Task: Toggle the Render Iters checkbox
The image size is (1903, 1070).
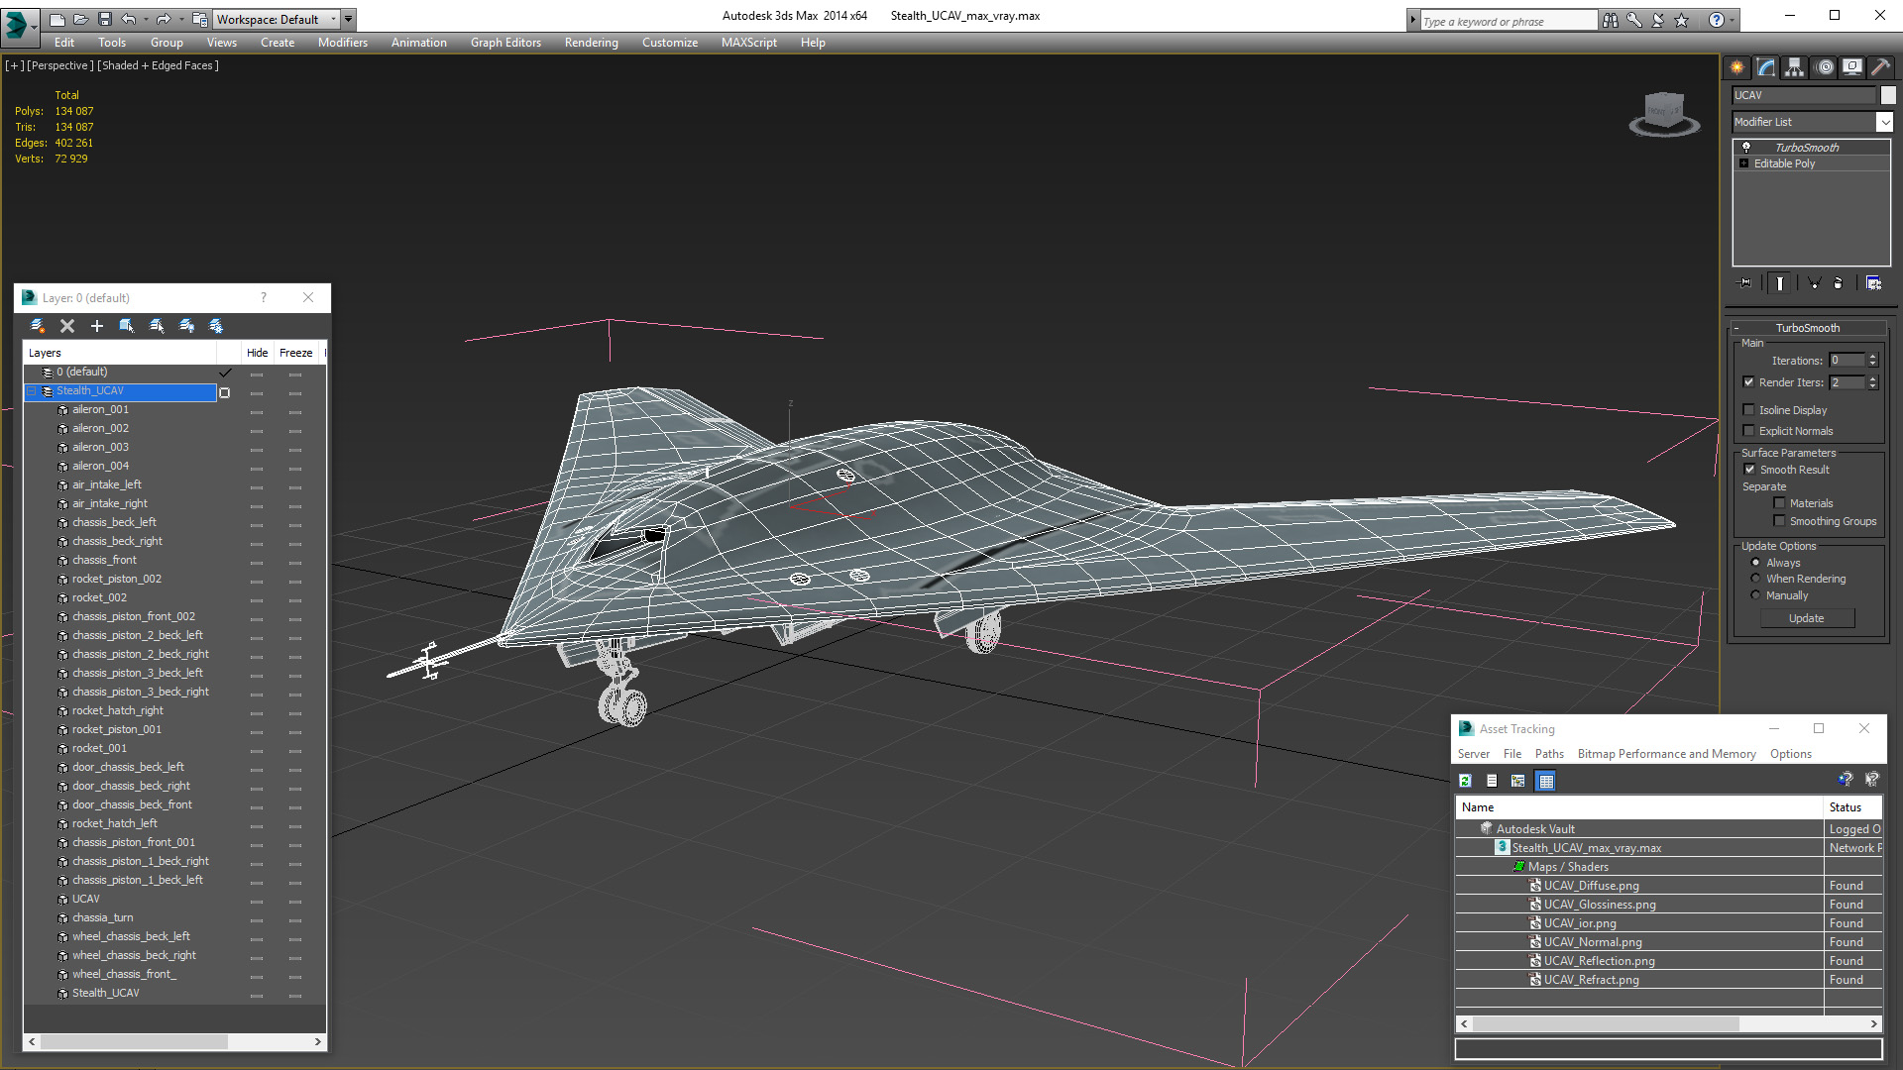Action: [x=1748, y=382]
